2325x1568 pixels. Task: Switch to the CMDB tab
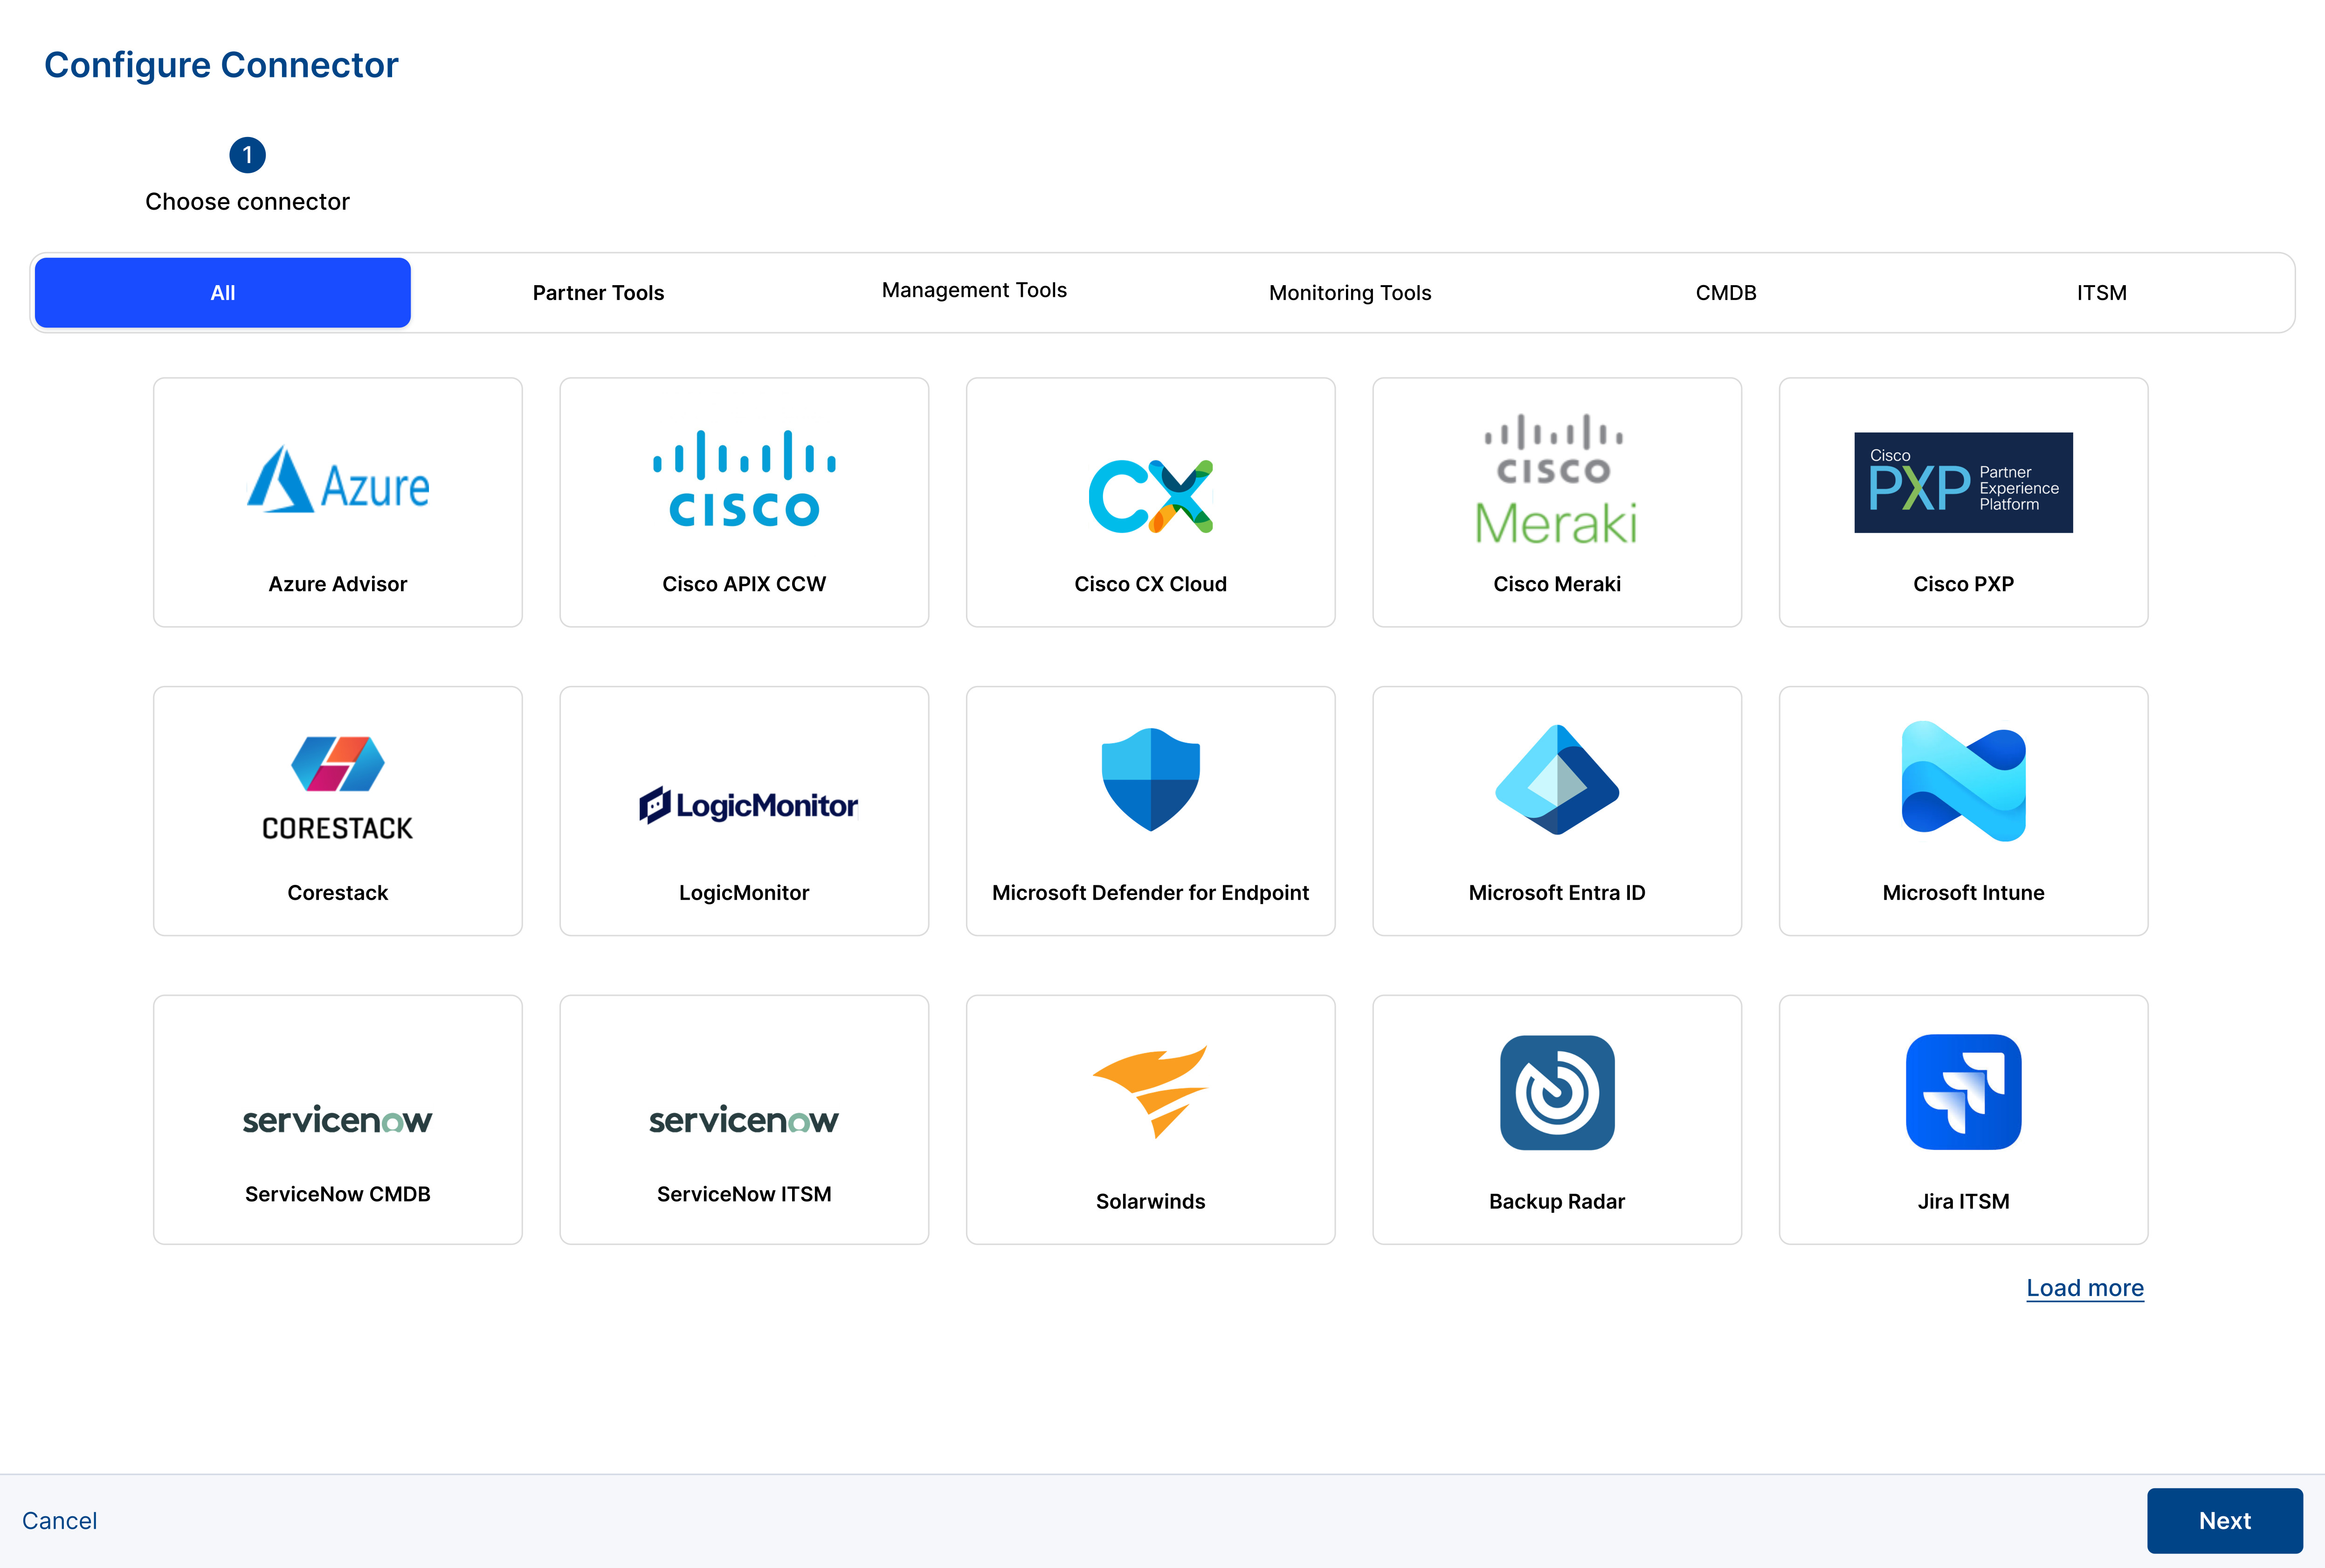pos(1726,293)
